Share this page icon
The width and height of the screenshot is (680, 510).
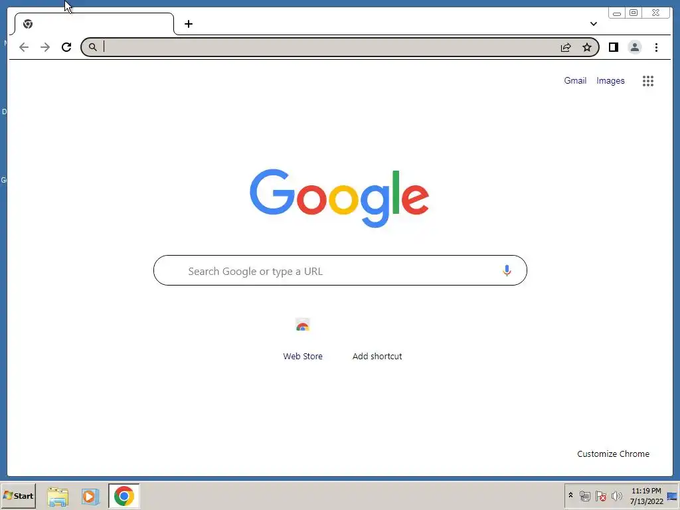(566, 47)
